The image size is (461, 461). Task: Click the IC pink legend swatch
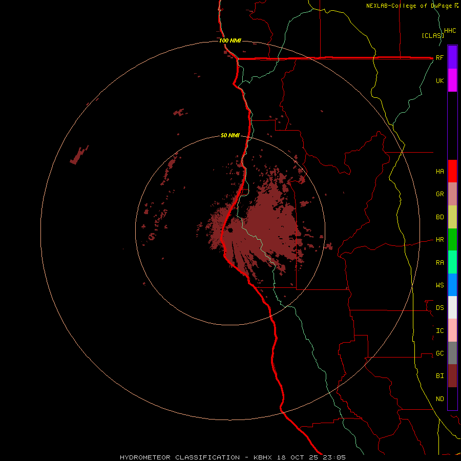[452, 330]
